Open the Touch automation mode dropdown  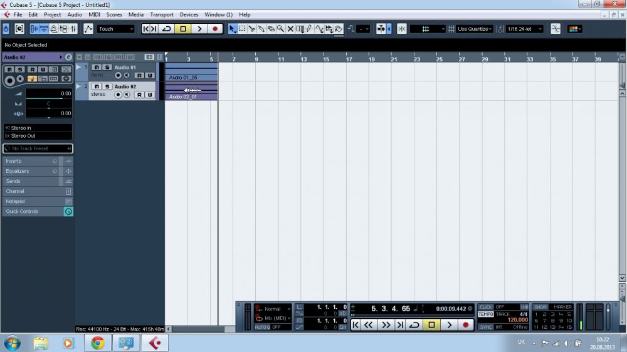[x=115, y=29]
